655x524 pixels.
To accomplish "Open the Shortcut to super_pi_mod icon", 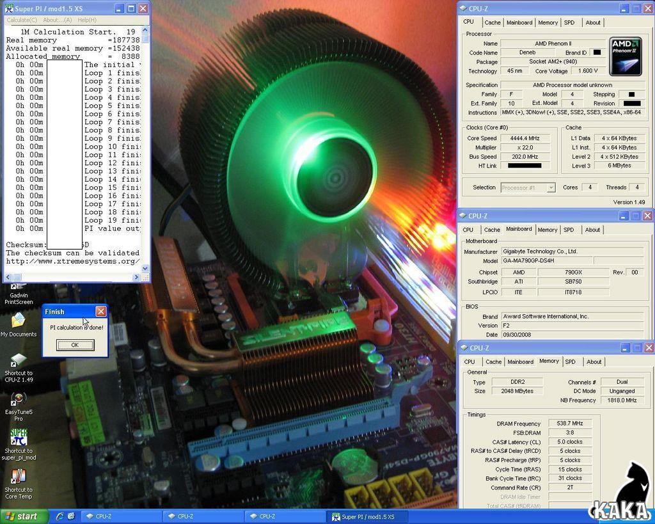I will tap(19, 445).
